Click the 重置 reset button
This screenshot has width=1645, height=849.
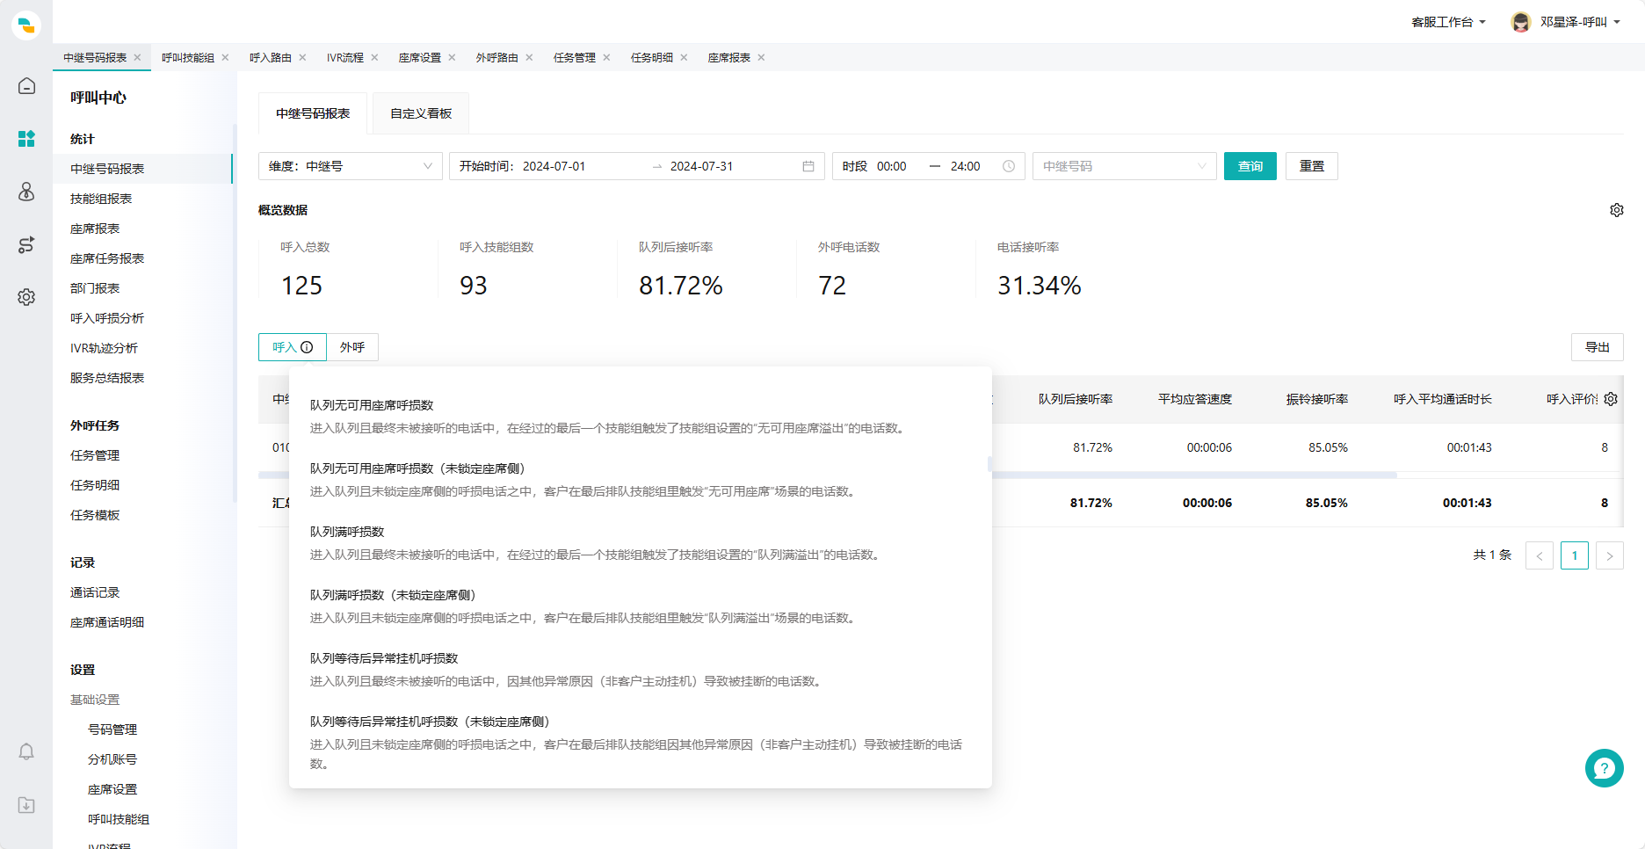click(1312, 166)
